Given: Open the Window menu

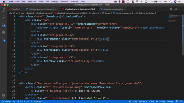Looking at the screenshot, I should (74, 1).
